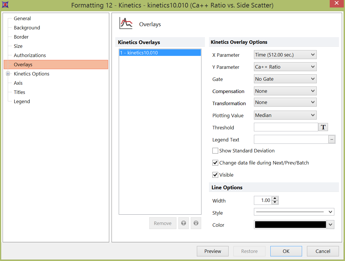Click the application icon in title bar

5,5
